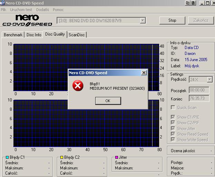The width and height of the screenshot is (215, 177).
Task: Click the Nero CD-DVD Speed logo
Action: pyautogui.click(x=27, y=20)
